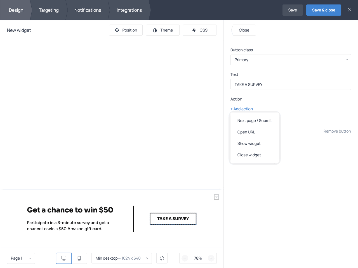Click the rotate/refresh preview icon
This screenshot has height=268, width=358.
(x=162, y=258)
